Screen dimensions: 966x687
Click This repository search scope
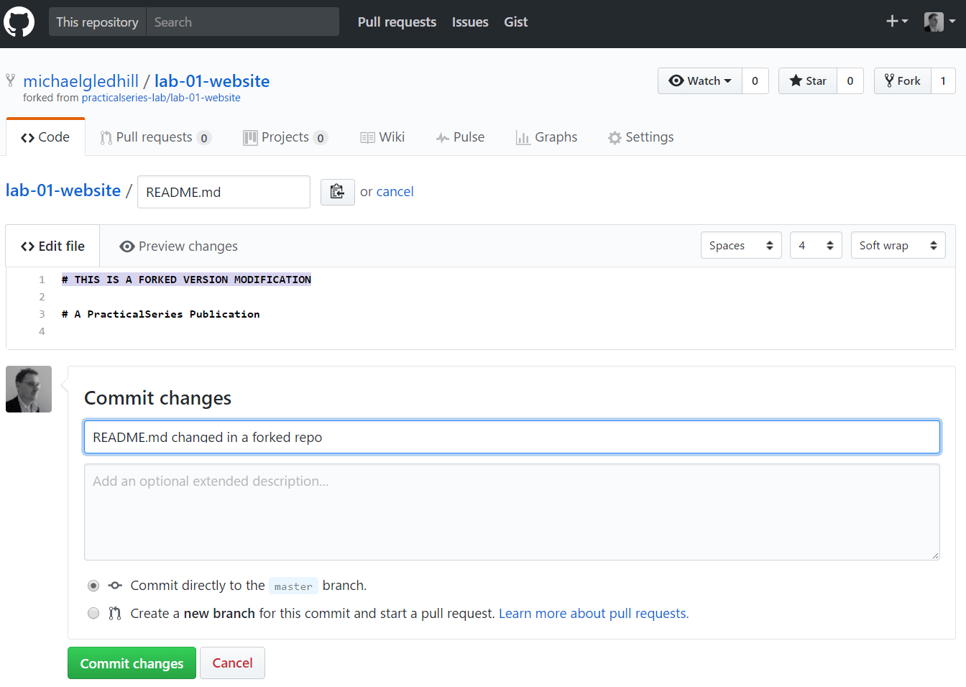[98, 22]
